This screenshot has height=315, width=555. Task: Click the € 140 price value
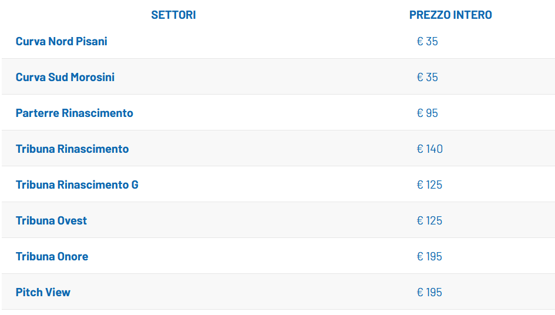click(x=430, y=149)
